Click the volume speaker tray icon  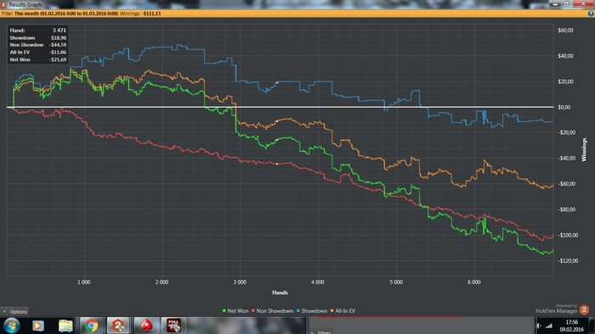tap(539, 326)
